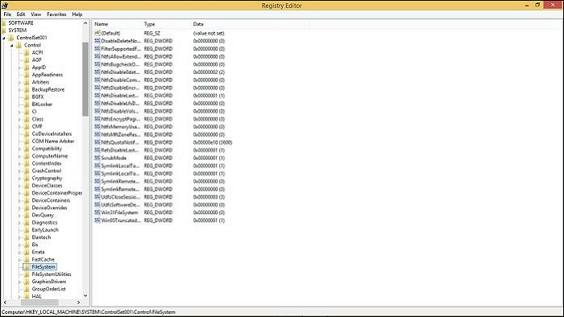
Task: Open the File menu
Action: 7,14
